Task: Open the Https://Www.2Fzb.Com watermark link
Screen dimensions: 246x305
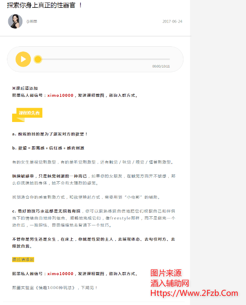Action: [x=194, y=293]
